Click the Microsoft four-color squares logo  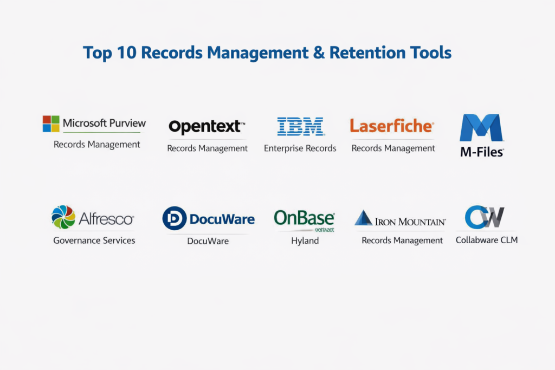(x=51, y=124)
